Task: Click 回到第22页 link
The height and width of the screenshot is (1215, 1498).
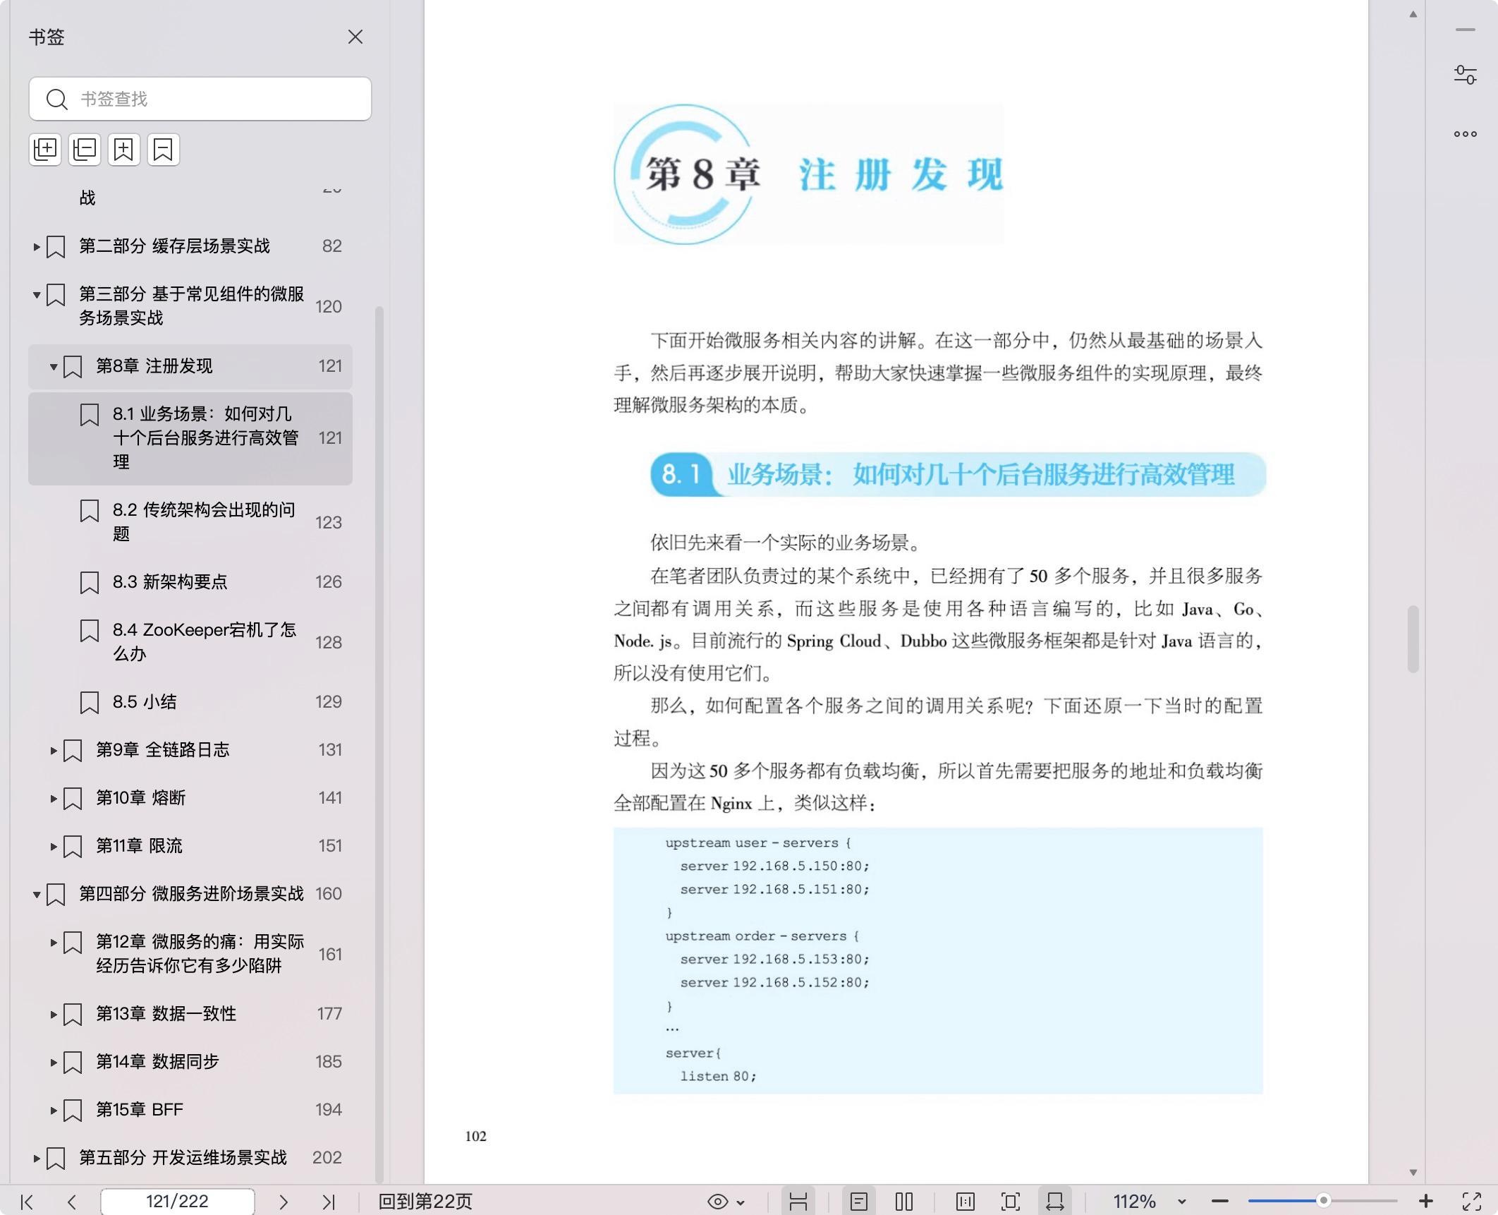Action: click(425, 1202)
